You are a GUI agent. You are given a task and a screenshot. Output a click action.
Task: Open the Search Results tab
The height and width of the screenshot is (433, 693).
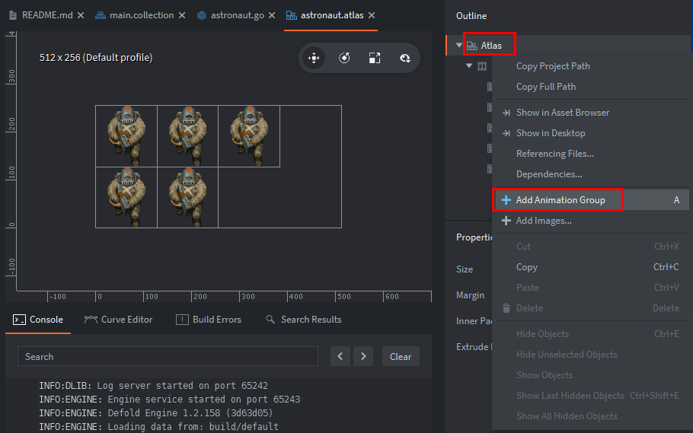coord(304,320)
